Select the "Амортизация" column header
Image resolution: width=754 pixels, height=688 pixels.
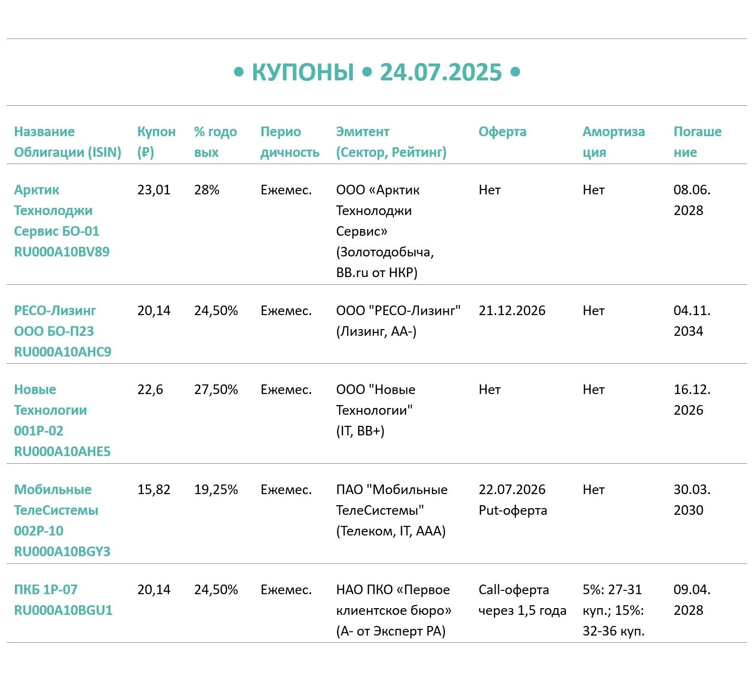[x=613, y=142]
